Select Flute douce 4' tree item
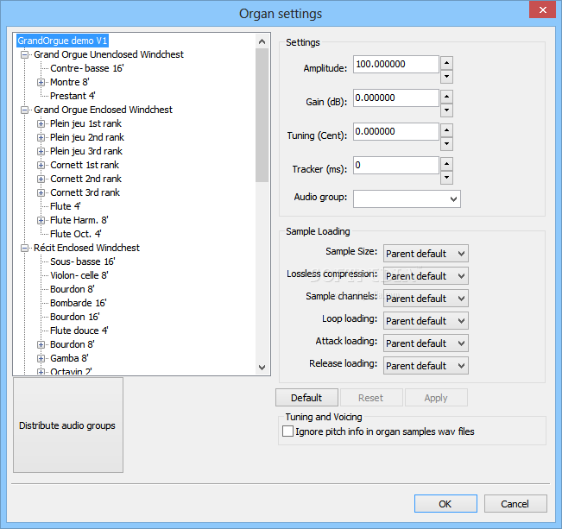Screen dimensions: 562x529 coord(79,331)
